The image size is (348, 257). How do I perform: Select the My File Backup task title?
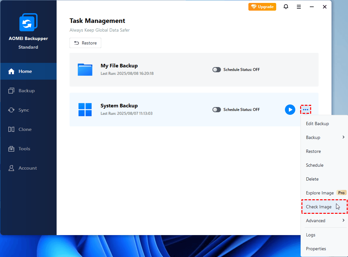(119, 66)
